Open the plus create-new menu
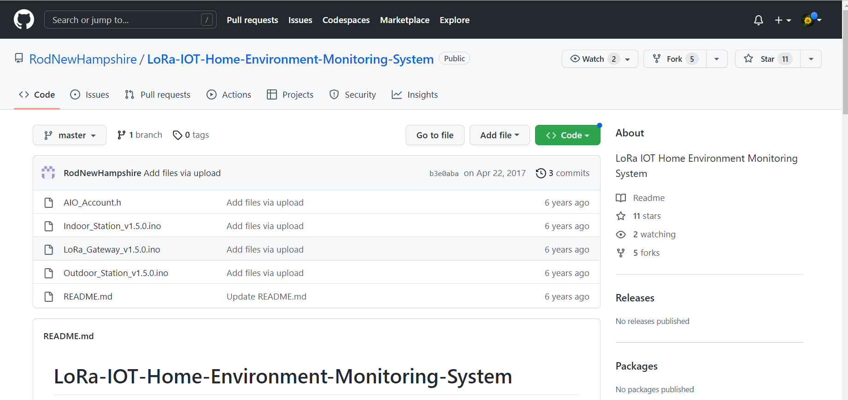 pyautogui.click(x=783, y=20)
